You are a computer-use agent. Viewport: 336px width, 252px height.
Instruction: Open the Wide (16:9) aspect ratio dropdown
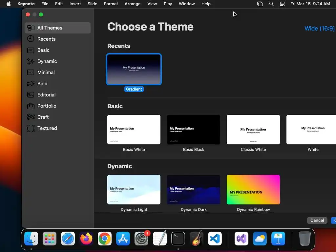[320, 28]
